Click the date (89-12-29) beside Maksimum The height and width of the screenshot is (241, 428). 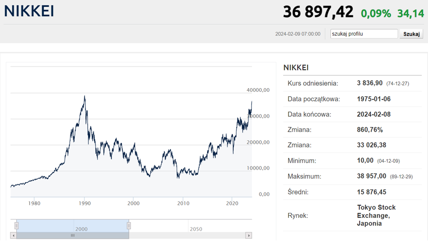tap(401, 176)
